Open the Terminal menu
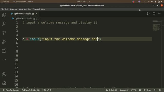 [36, 9]
